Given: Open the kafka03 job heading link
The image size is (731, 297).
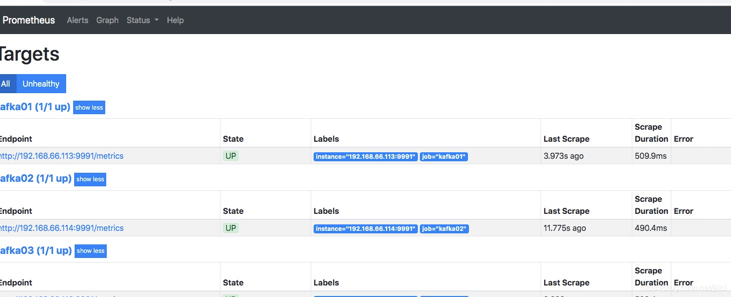Looking at the screenshot, I should [x=36, y=250].
